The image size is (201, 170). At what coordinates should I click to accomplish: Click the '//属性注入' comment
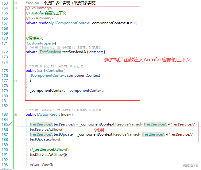(x=34, y=38)
